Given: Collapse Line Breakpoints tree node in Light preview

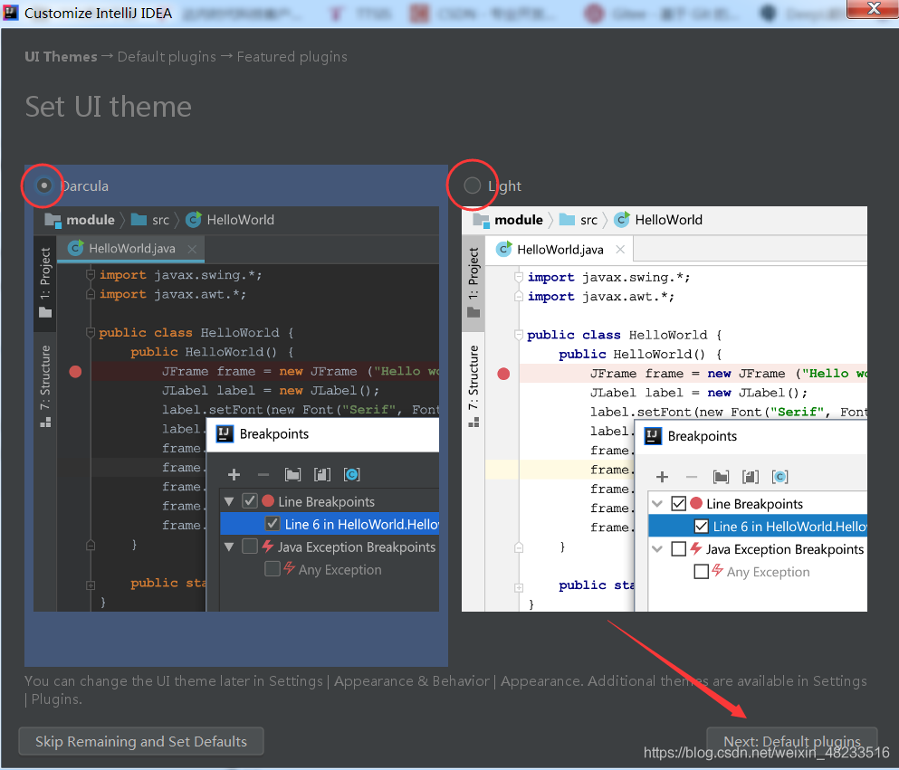Looking at the screenshot, I should pyautogui.click(x=657, y=504).
